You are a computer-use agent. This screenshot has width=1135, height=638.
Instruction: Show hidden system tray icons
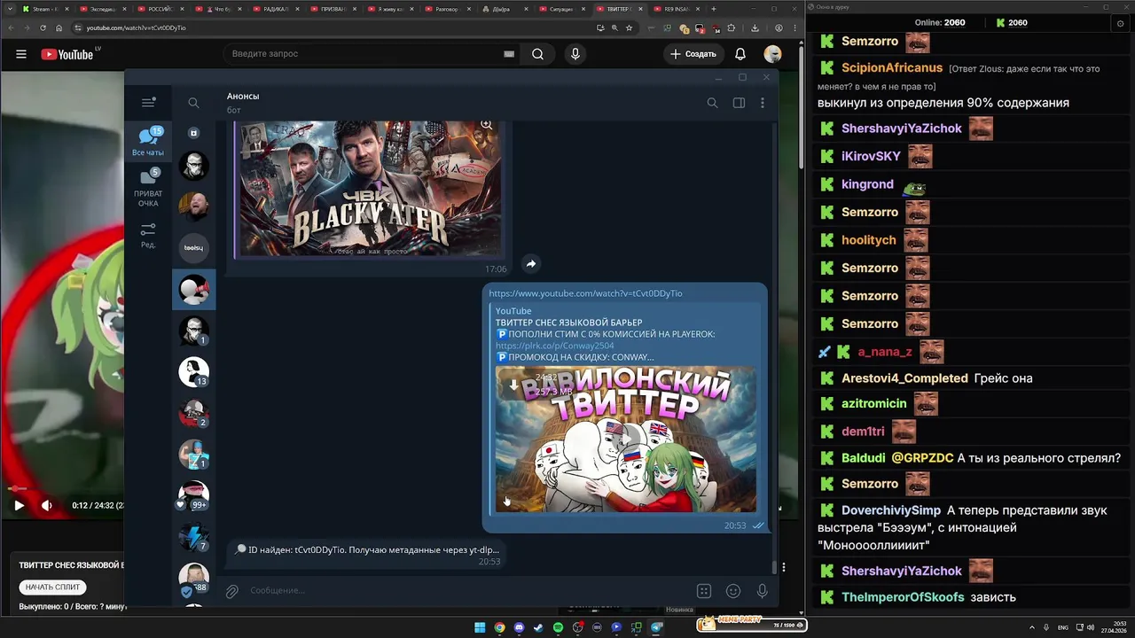point(1034,627)
